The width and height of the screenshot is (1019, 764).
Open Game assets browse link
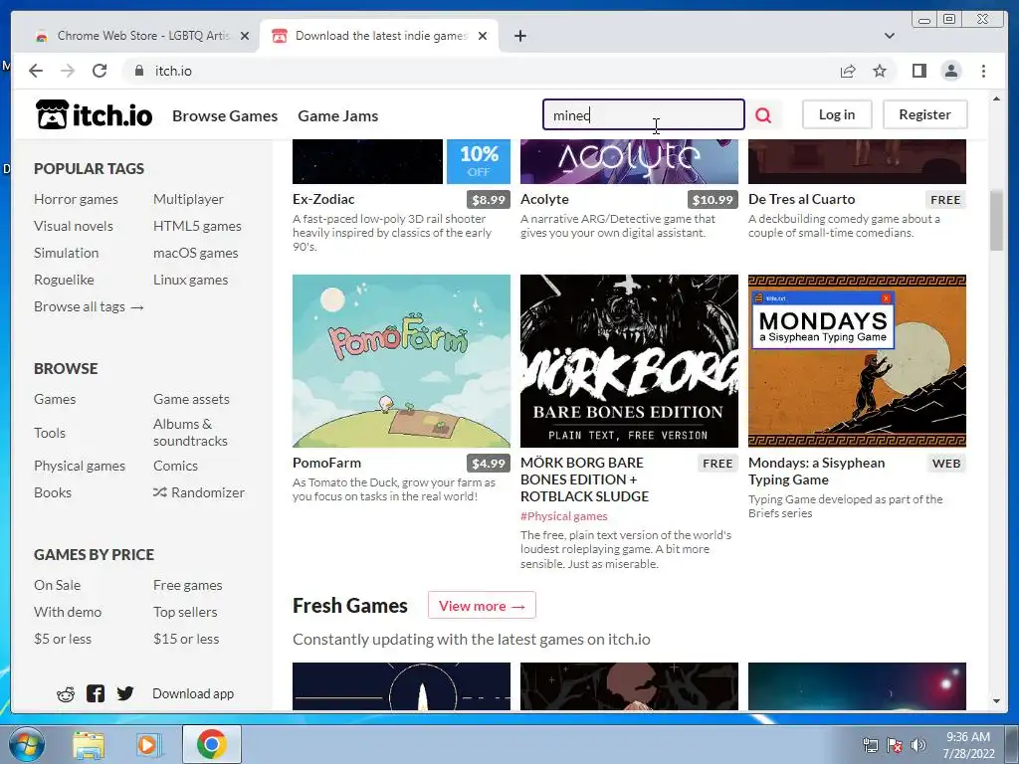191,399
